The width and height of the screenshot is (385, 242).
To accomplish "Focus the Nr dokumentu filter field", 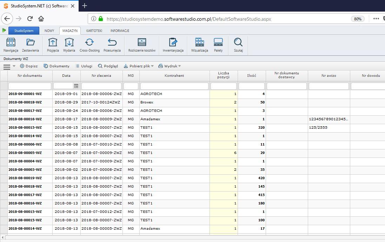I will click(30, 86).
